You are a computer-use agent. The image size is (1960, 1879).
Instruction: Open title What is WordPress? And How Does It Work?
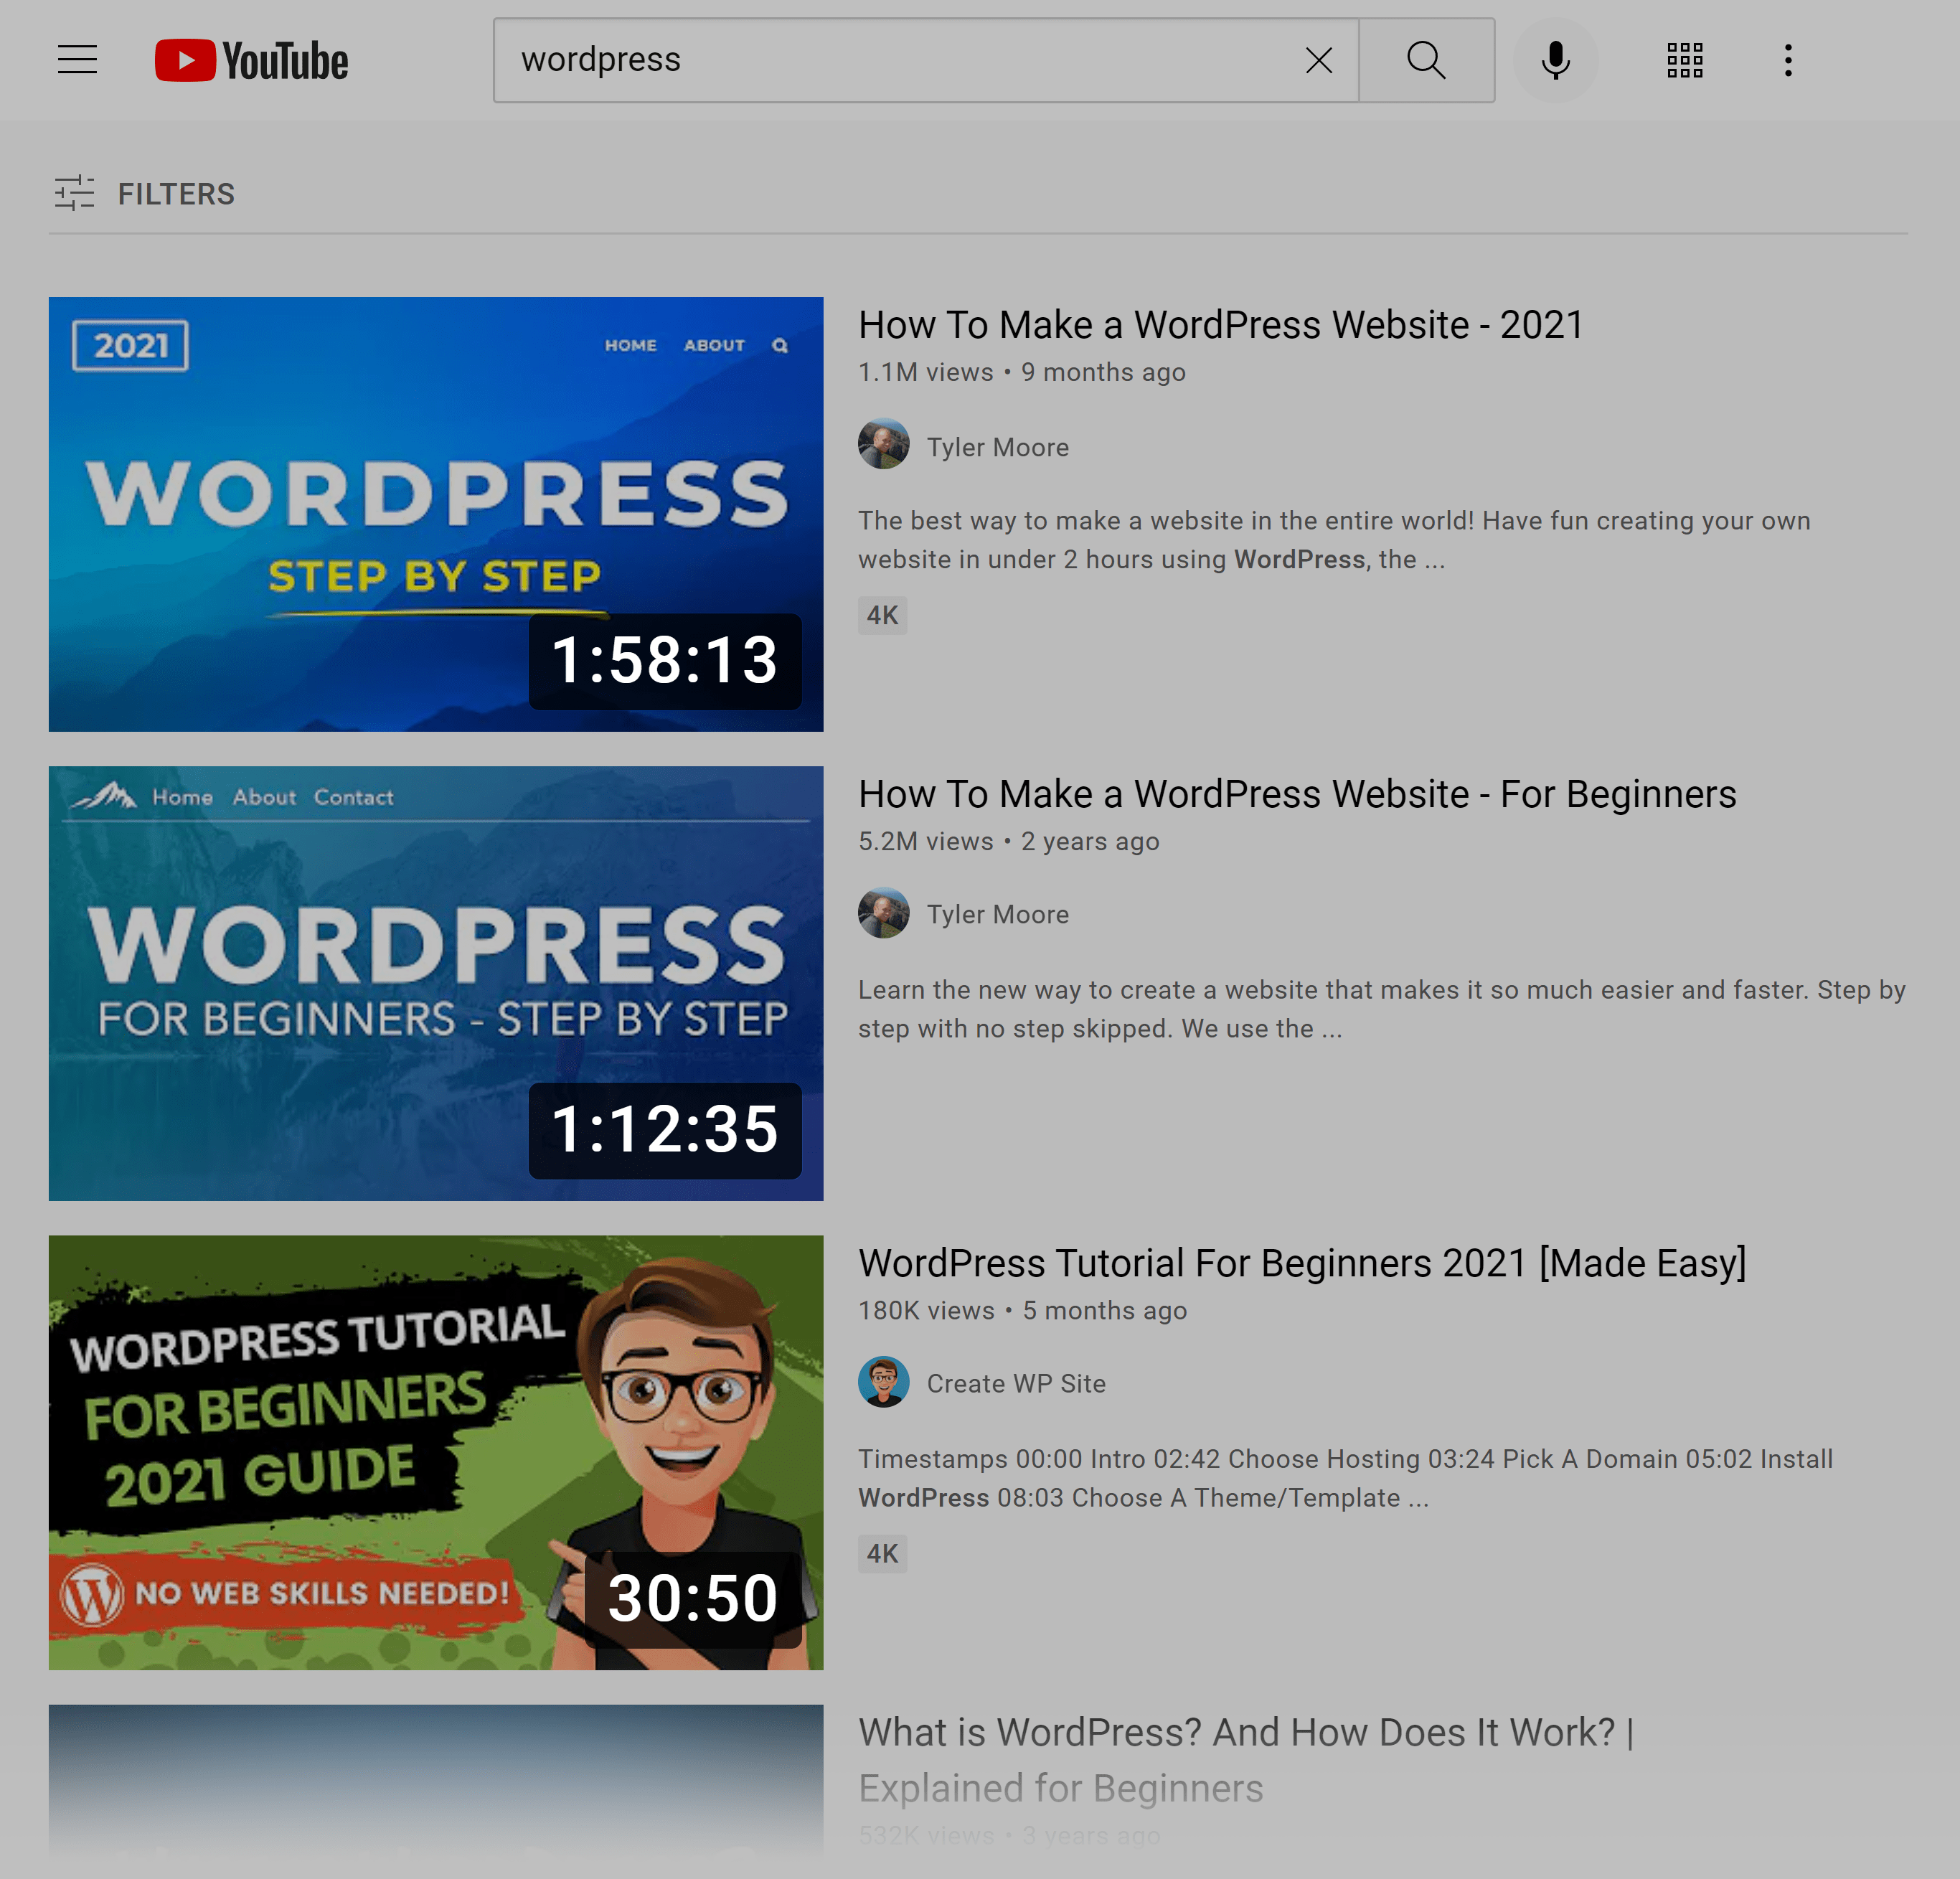(1246, 1760)
